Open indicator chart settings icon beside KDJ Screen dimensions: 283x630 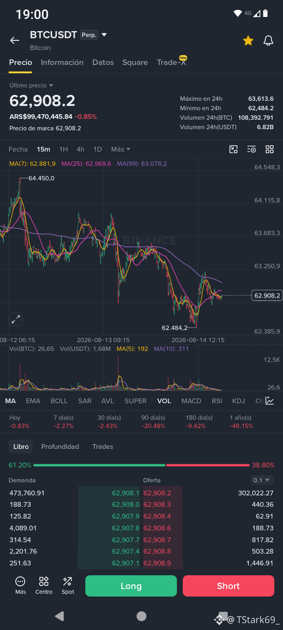270,401
